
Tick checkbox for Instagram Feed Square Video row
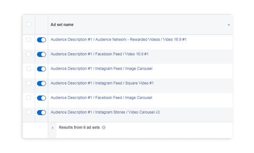tap(29, 83)
